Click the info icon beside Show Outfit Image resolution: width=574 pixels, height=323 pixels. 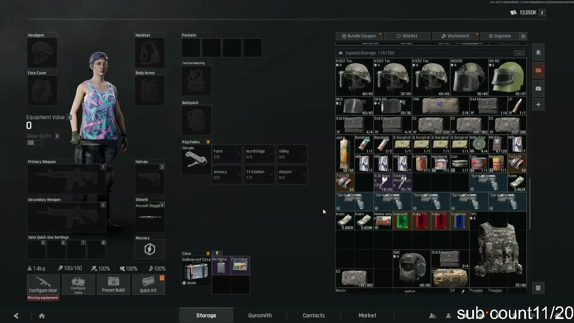pyautogui.click(x=57, y=136)
